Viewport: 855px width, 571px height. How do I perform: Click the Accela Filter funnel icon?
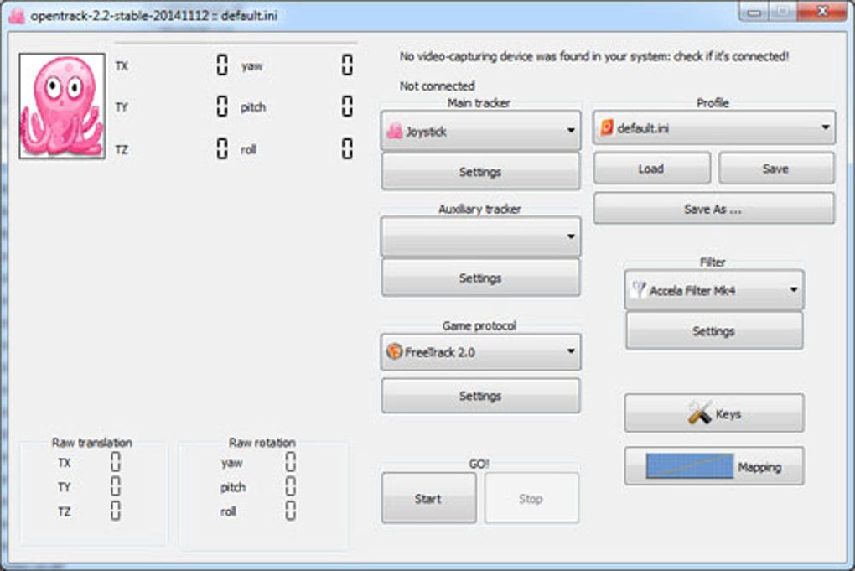coord(639,289)
